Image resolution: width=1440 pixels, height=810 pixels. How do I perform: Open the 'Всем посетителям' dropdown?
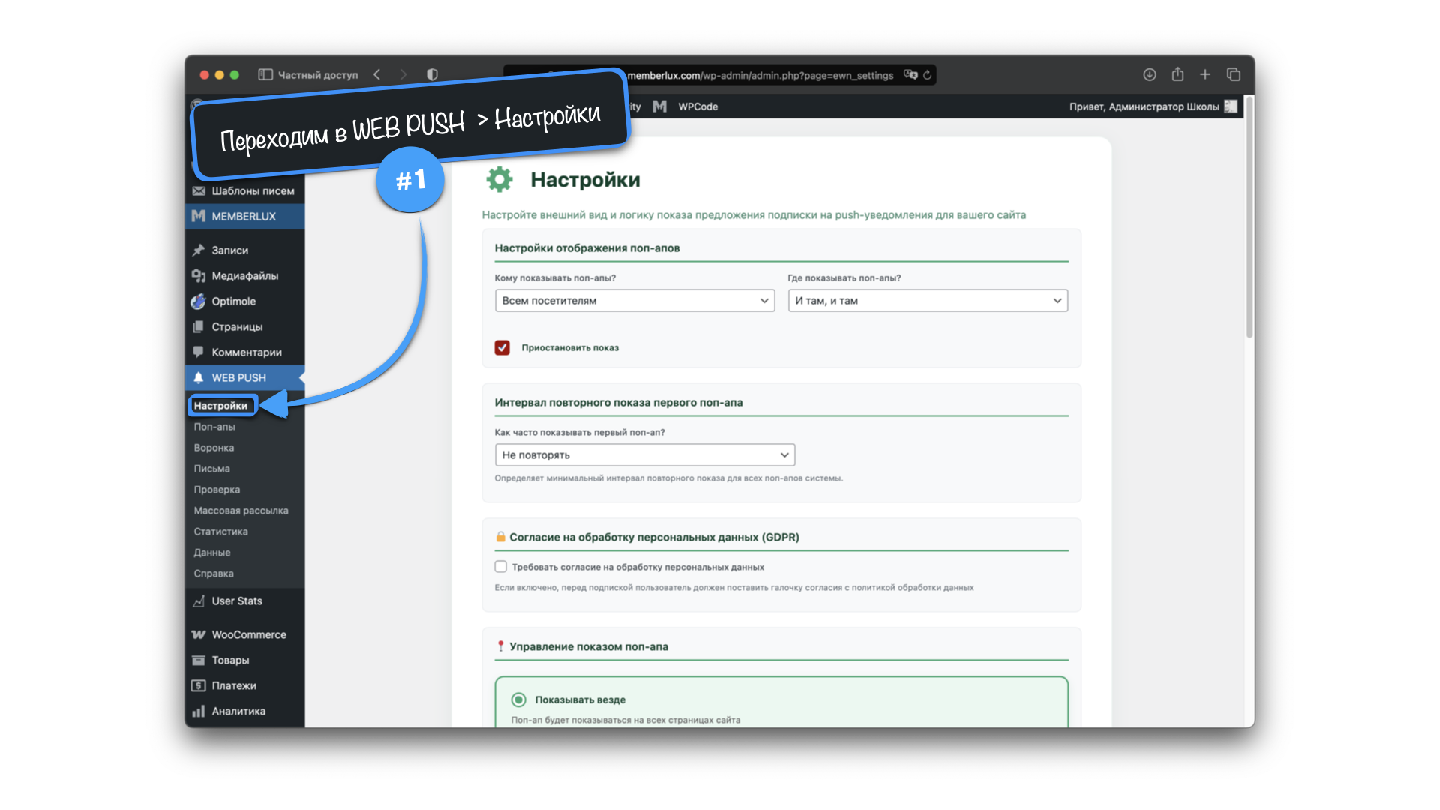click(634, 301)
